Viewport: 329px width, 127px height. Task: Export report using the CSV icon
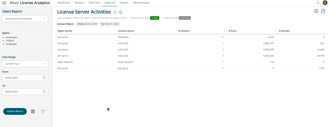click(323, 11)
